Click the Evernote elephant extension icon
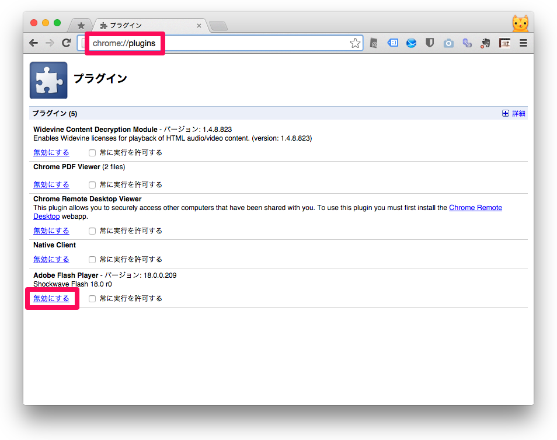The height and width of the screenshot is (440, 557). coord(486,43)
